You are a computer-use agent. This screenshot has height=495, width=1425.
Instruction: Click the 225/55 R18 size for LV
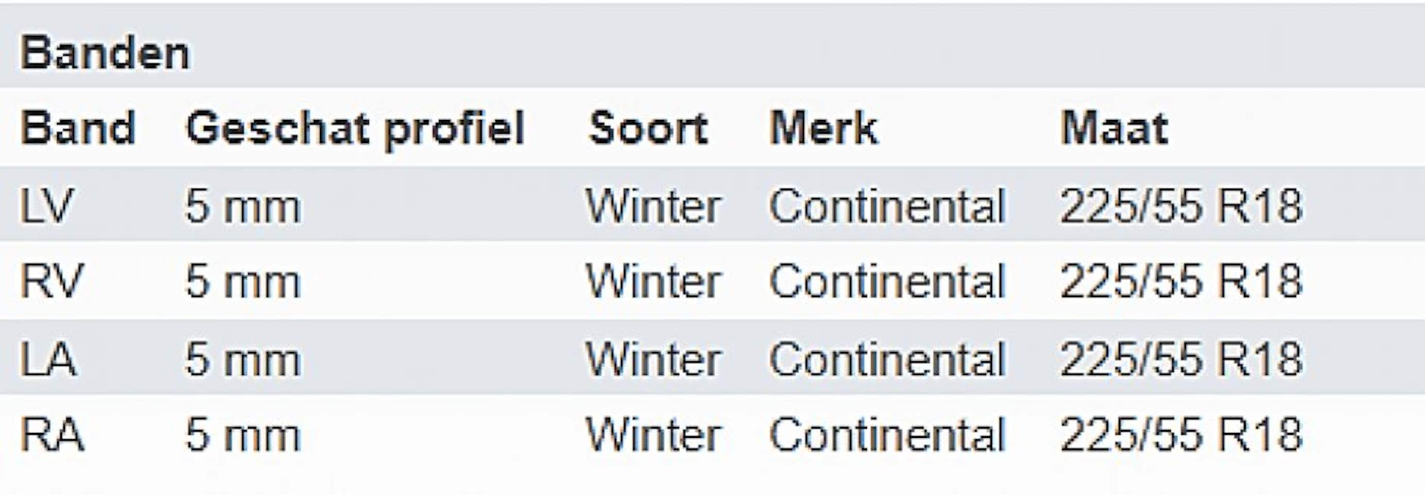click(x=1181, y=206)
